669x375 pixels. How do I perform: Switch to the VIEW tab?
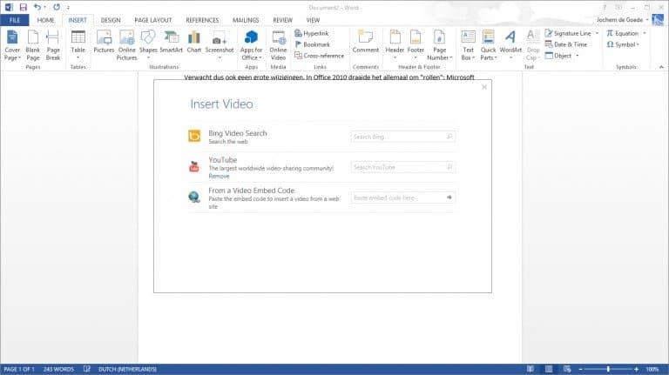tap(313, 20)
